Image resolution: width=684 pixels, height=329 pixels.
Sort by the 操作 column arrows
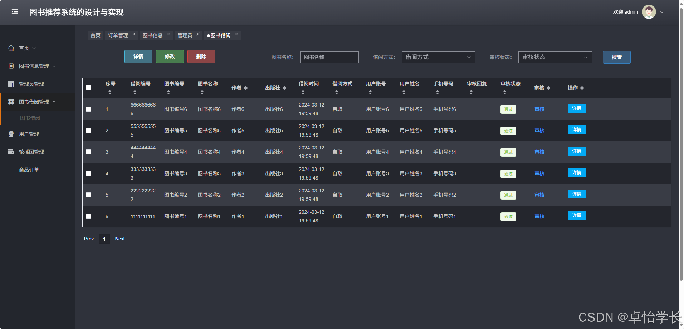pyautogui.click(x=582, y=88)
